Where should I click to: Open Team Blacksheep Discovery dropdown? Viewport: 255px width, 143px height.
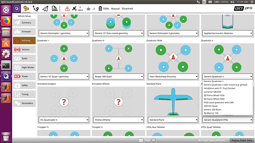coord(173,76)
